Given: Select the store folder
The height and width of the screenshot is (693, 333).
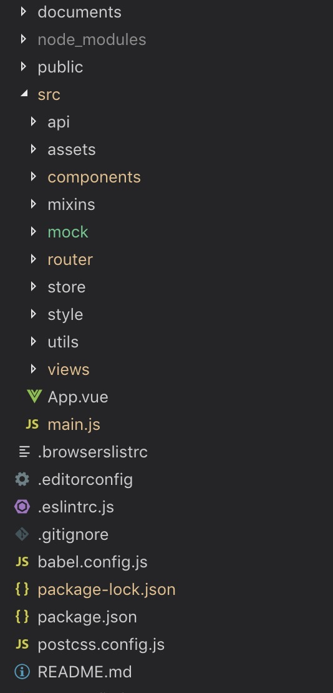Looking at the screenshot, I should coord(67,287).
